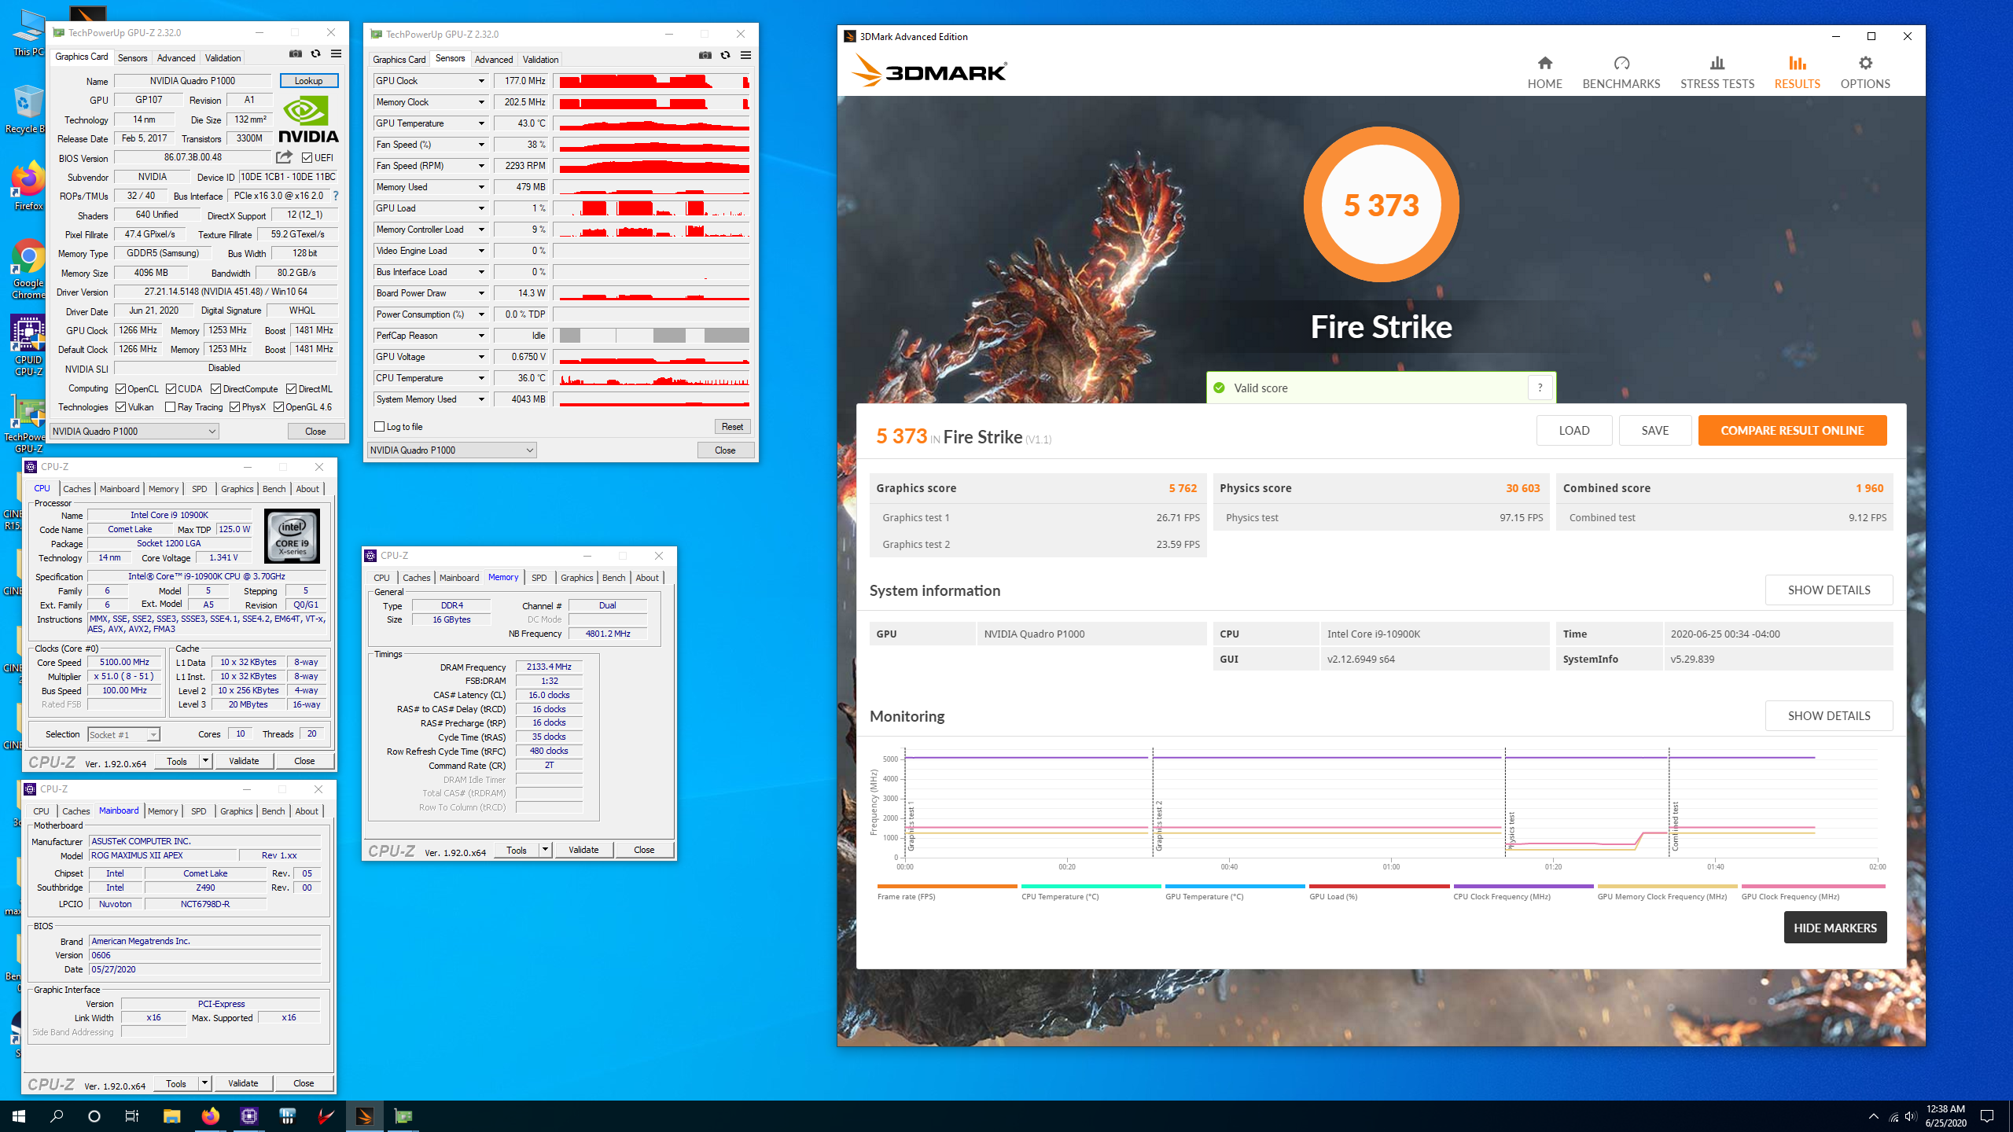Open Firefox from the desktop icon
The height and width of the screenshot is (1132, 2013).
coord(28,187)
